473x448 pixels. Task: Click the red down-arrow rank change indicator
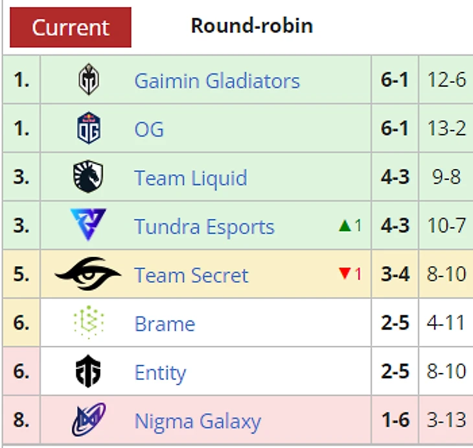point(345,274)
